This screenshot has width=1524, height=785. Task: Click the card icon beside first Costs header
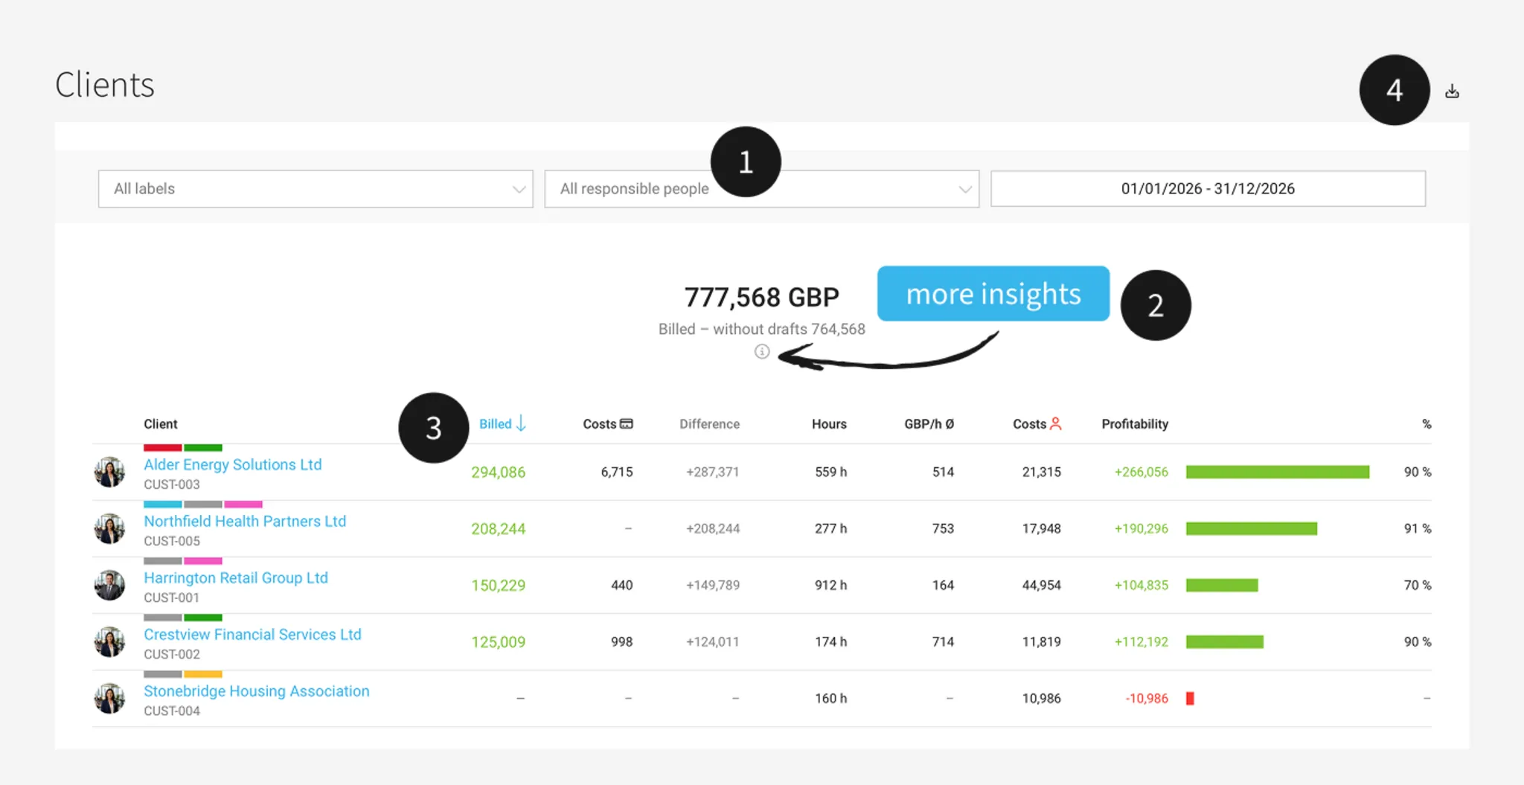point(627,423)
